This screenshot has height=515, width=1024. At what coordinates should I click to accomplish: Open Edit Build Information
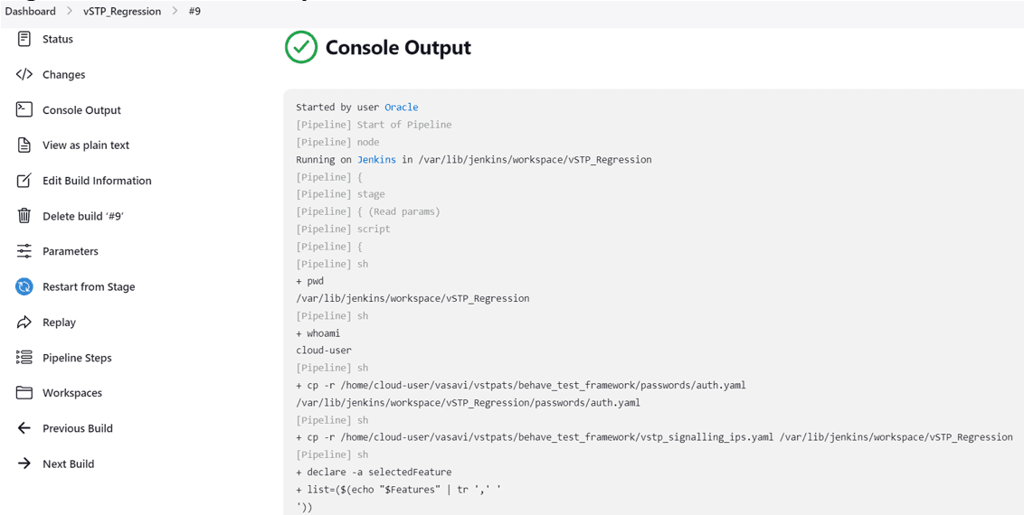click(x=97, y=181)
